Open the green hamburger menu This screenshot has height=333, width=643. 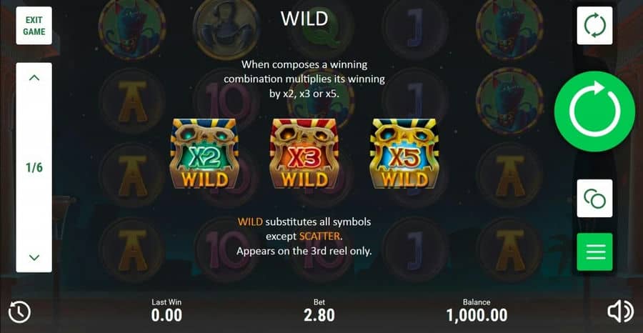click(x=594, y=252)
